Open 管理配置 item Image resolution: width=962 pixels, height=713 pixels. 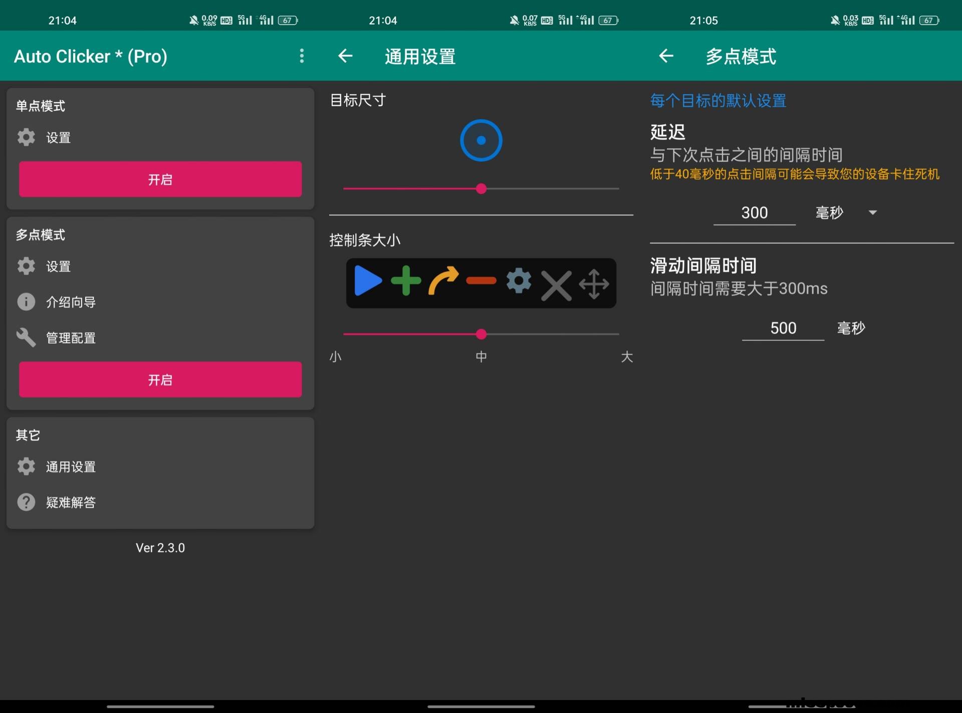coord(70,338)
